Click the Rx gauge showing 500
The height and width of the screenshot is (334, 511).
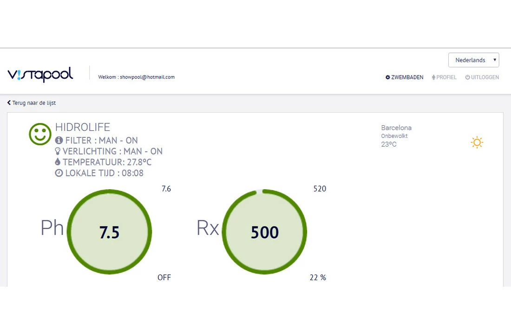coord(264,231)
